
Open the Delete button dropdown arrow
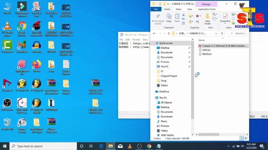(x=200, y=16)
